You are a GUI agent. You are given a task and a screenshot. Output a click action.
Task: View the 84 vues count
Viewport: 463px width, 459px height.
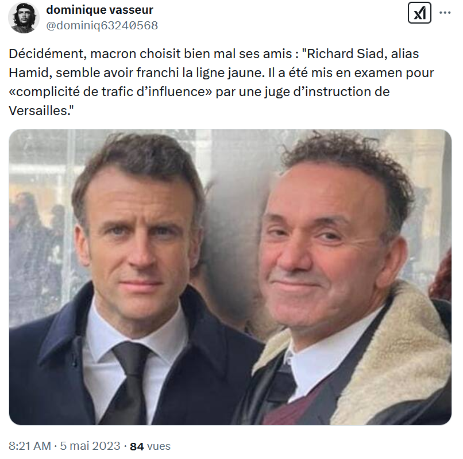coord(150,446)
